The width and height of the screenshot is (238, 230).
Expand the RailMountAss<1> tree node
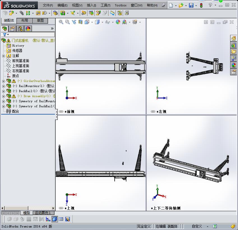click(3, 86)
